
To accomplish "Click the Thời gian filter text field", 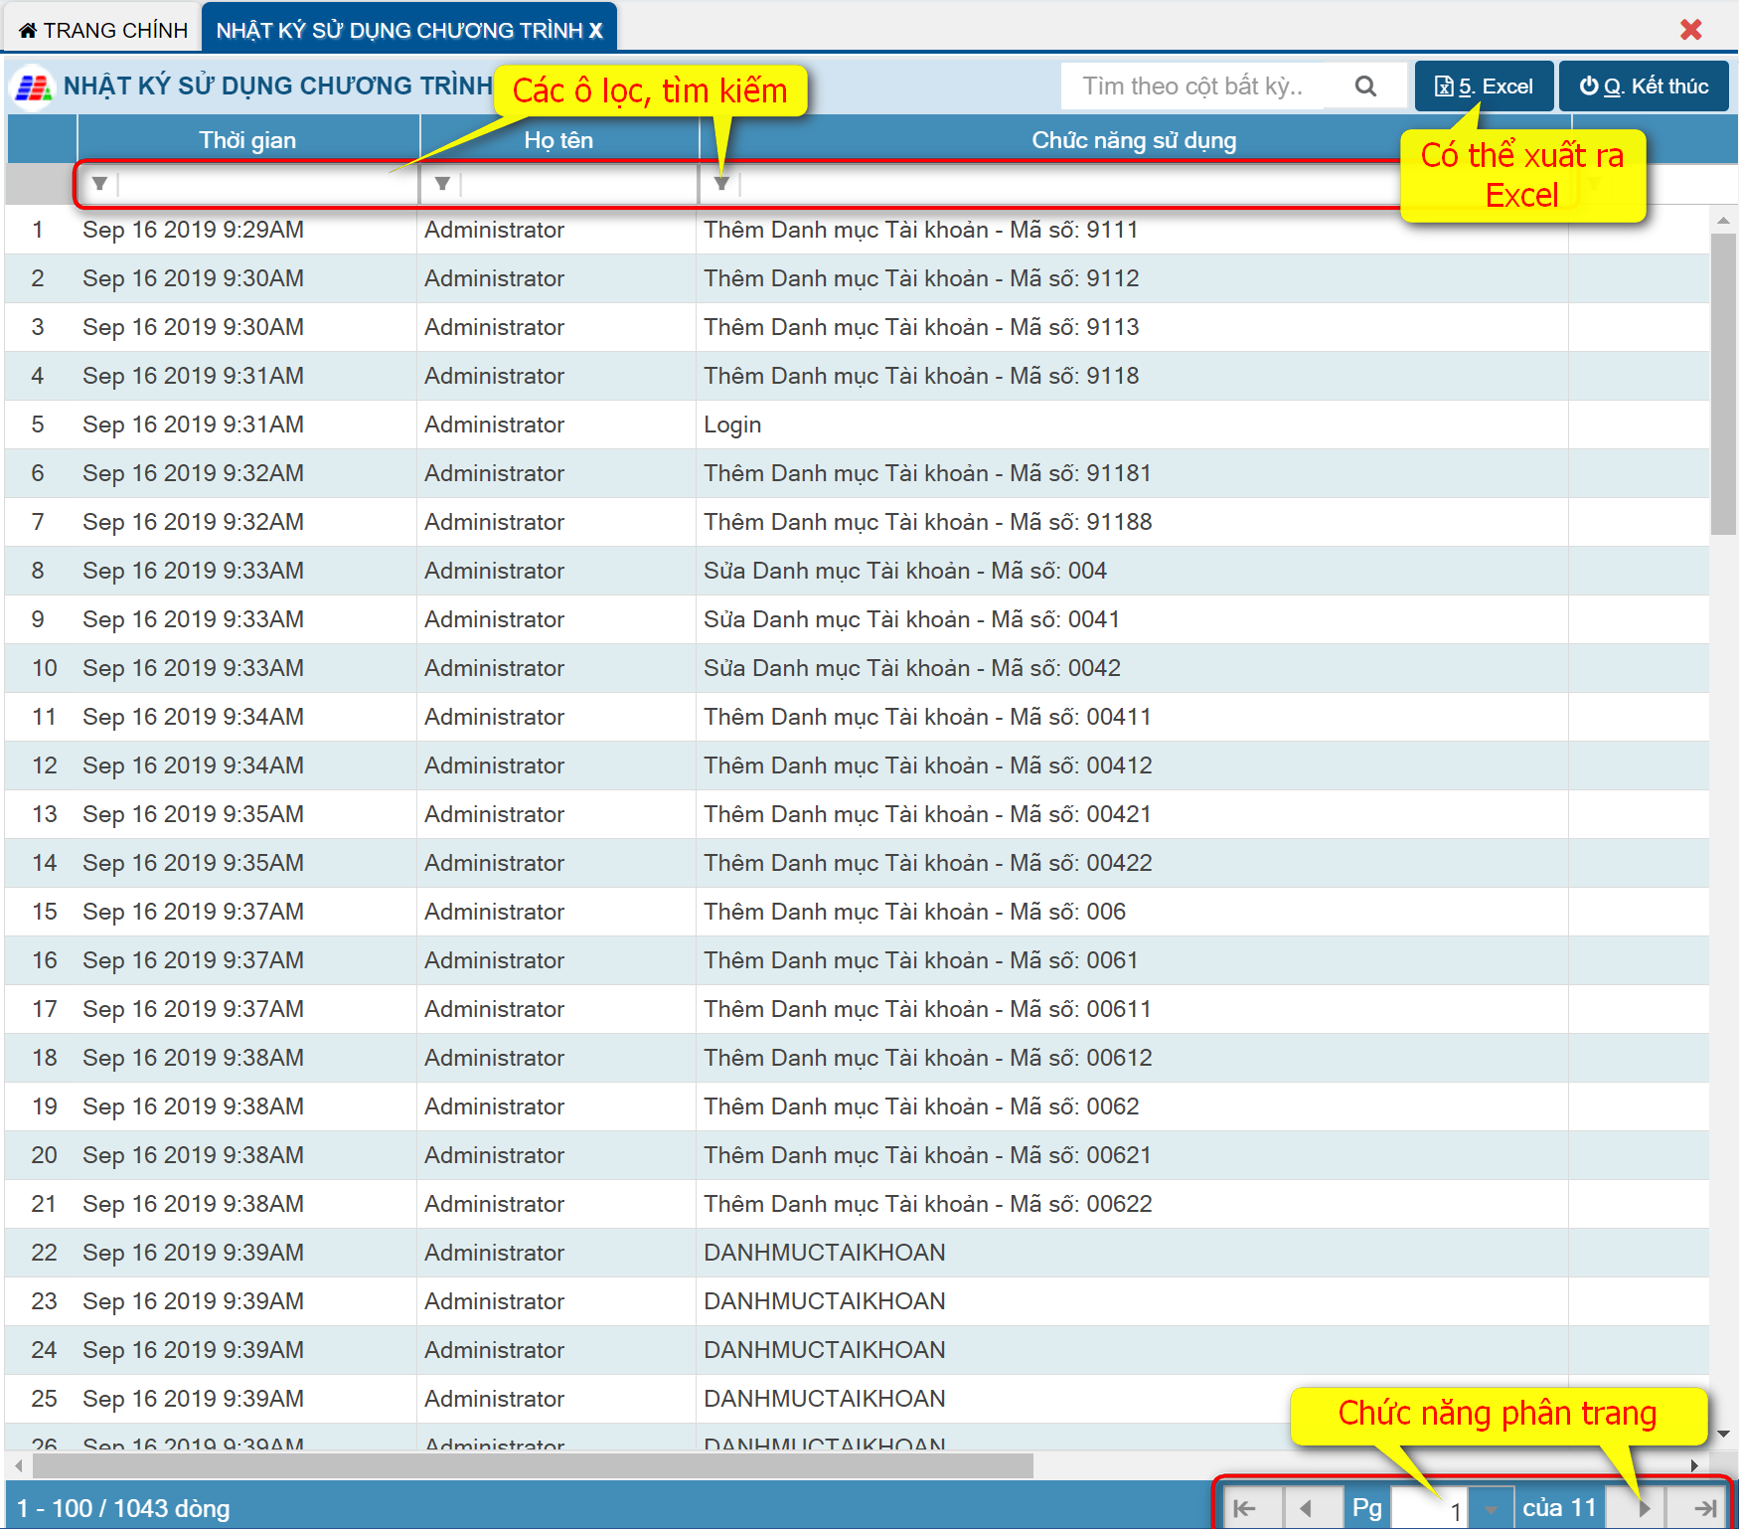I will tap(263, 184).
